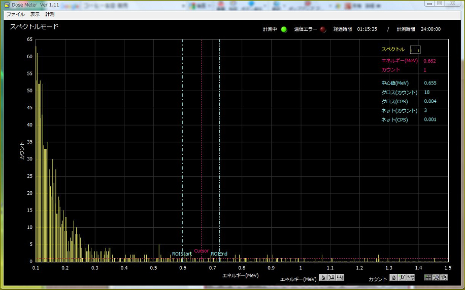The height and width of the screenshot is (290, 465).
Task: Click the red 通信エラー indicator light
Action: [x=323, y=29]
